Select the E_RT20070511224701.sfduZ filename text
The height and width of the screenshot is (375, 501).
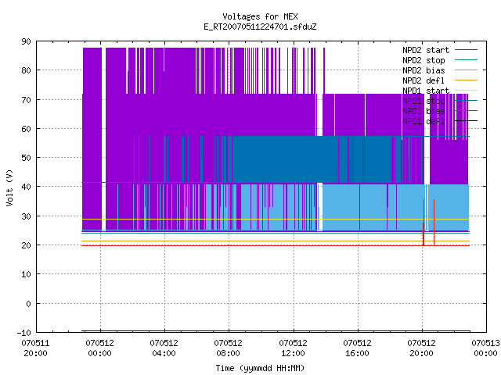[260, 27]
